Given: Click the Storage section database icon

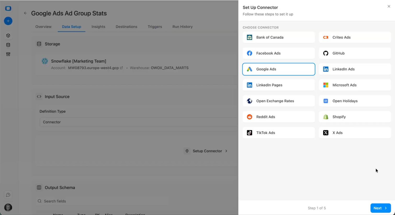Looking at the screenshot, I should (39, 44).
